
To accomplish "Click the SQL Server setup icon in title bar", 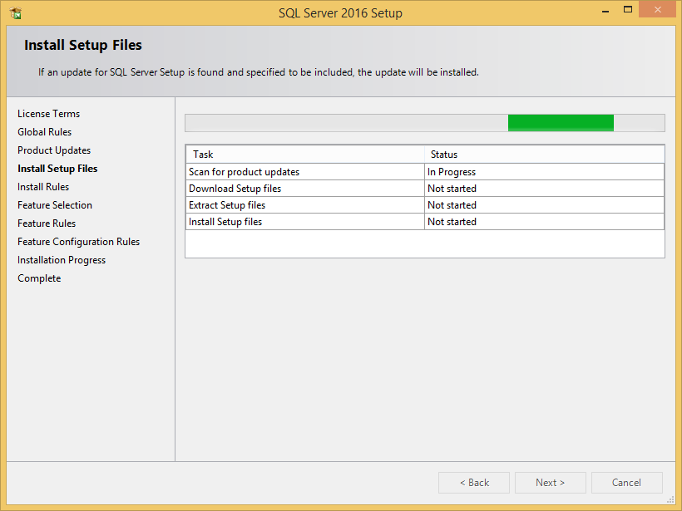I will 15,13.
